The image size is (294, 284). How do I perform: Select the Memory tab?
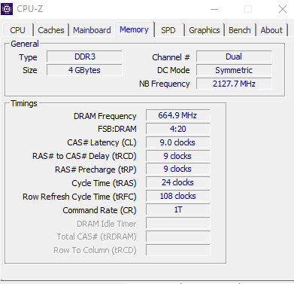click(134, 29)
